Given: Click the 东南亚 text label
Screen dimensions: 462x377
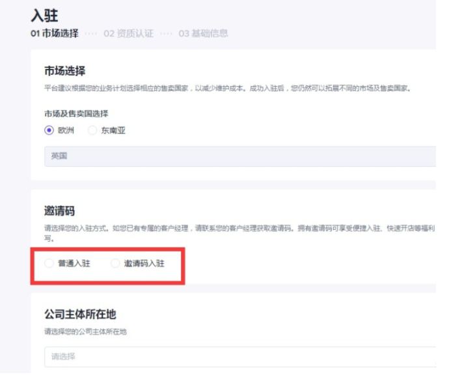Looking at the screenshot, I should point(113,130).
